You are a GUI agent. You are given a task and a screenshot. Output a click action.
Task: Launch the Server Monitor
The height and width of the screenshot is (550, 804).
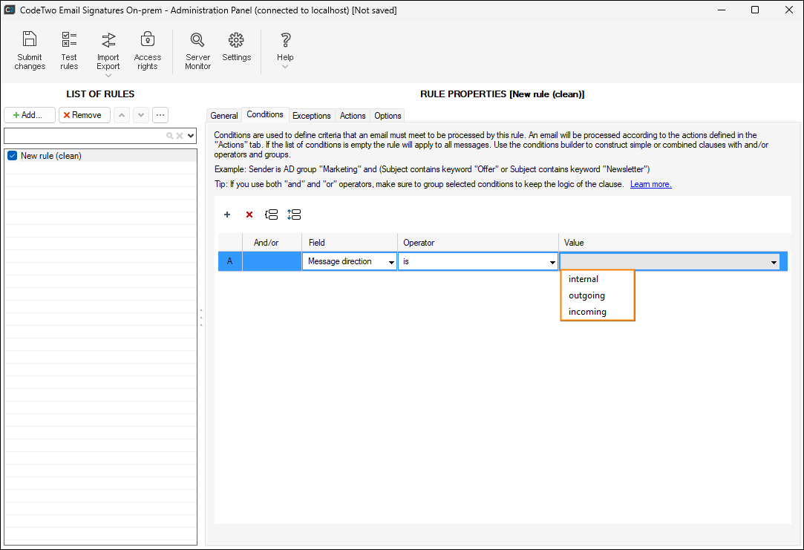click(197, 40)
